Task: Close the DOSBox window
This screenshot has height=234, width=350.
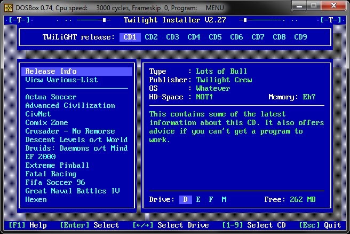Action: point(333,6)
